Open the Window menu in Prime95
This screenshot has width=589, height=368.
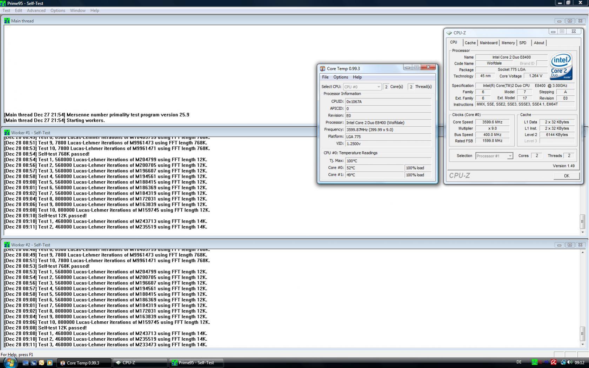(x=78, y=11)
